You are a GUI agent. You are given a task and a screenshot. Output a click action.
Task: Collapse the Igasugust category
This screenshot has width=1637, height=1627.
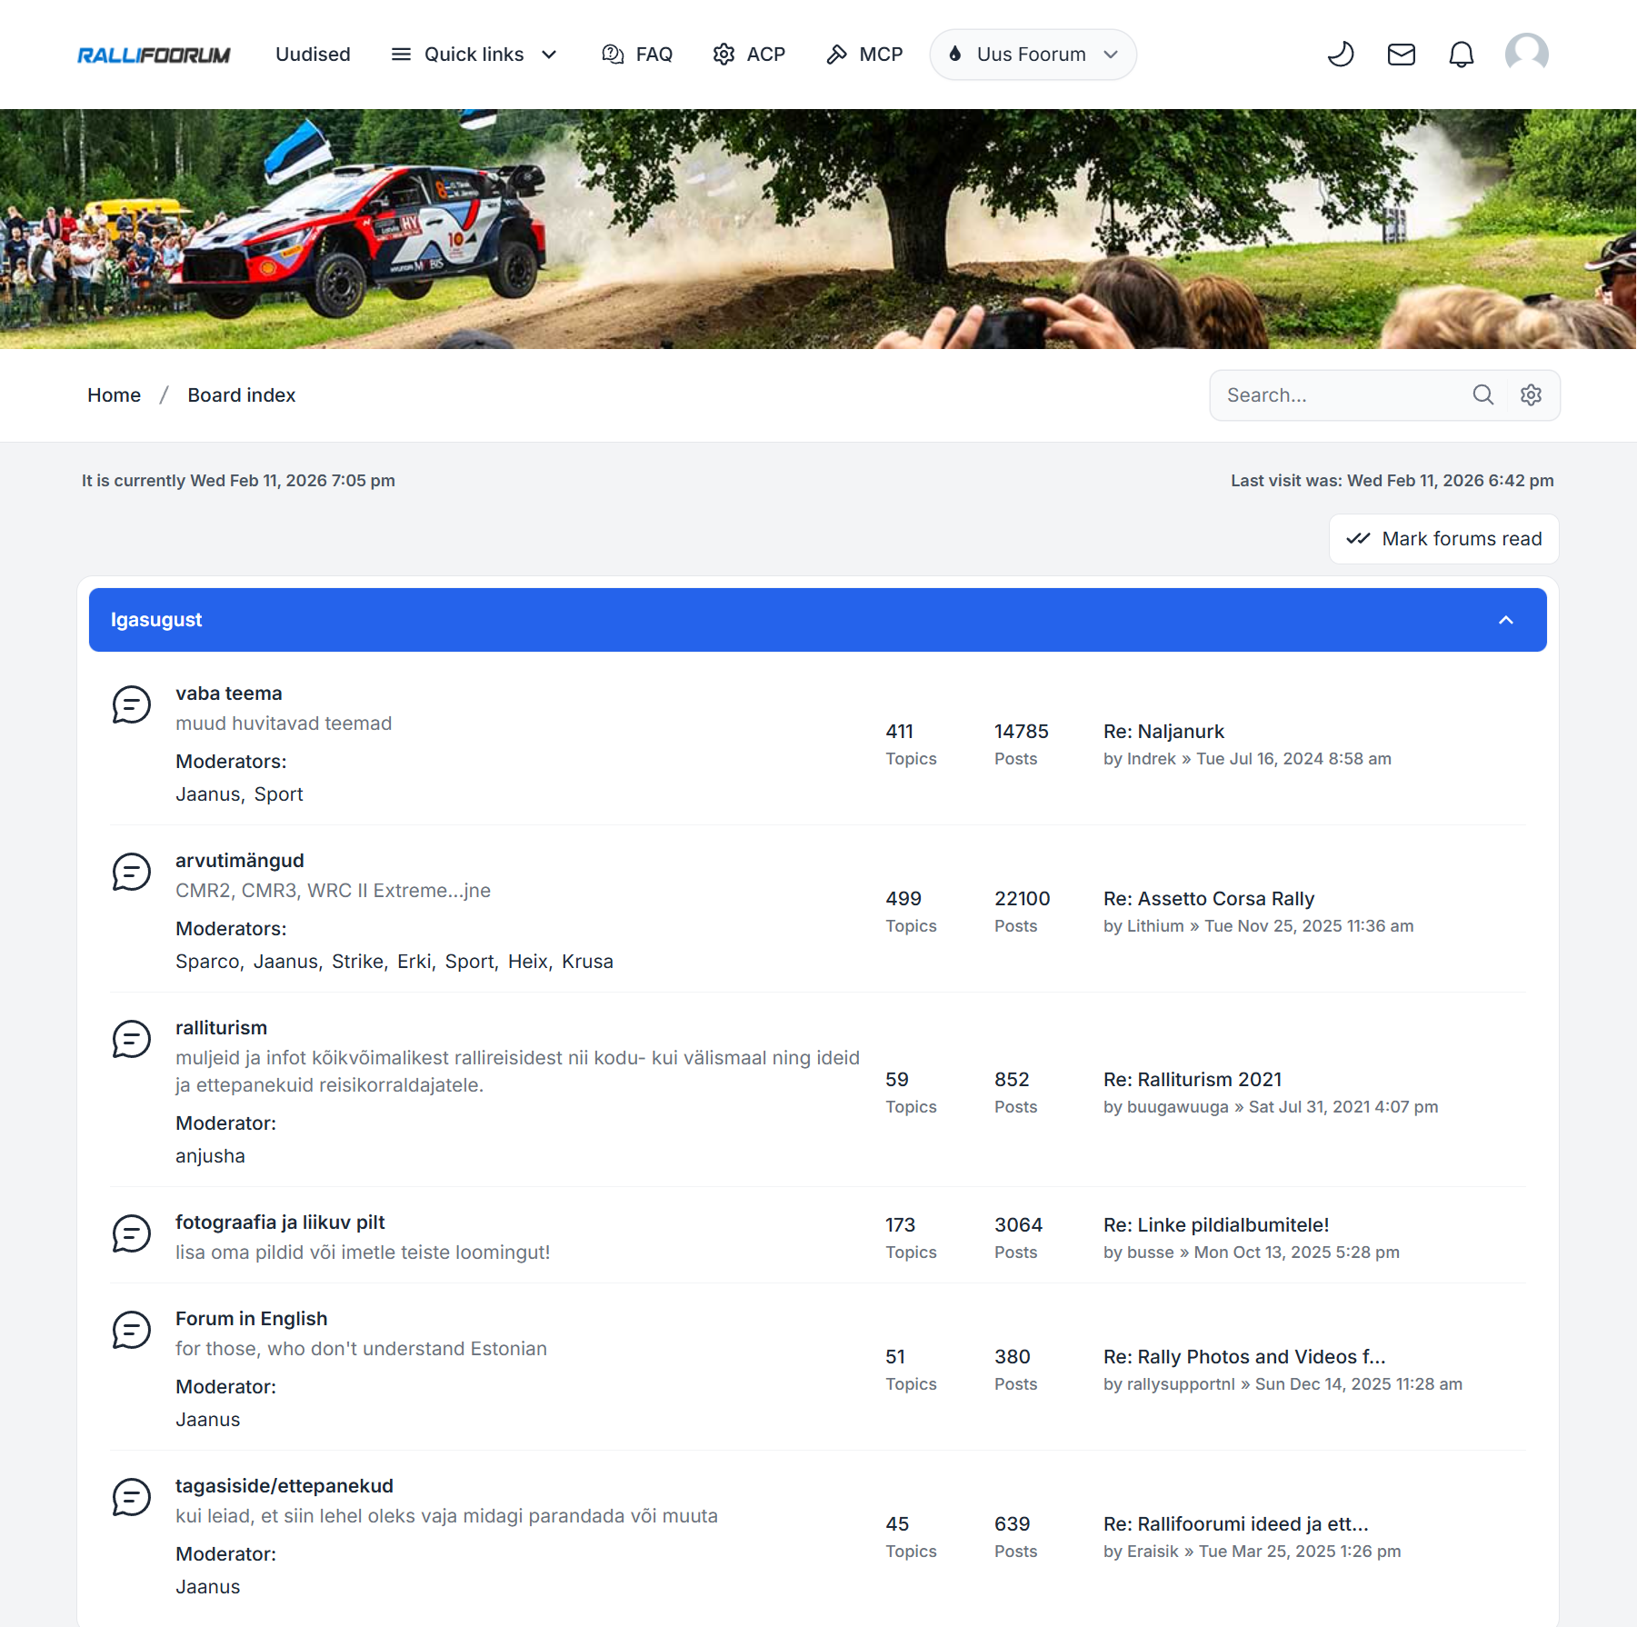(x=1506, y=620)
